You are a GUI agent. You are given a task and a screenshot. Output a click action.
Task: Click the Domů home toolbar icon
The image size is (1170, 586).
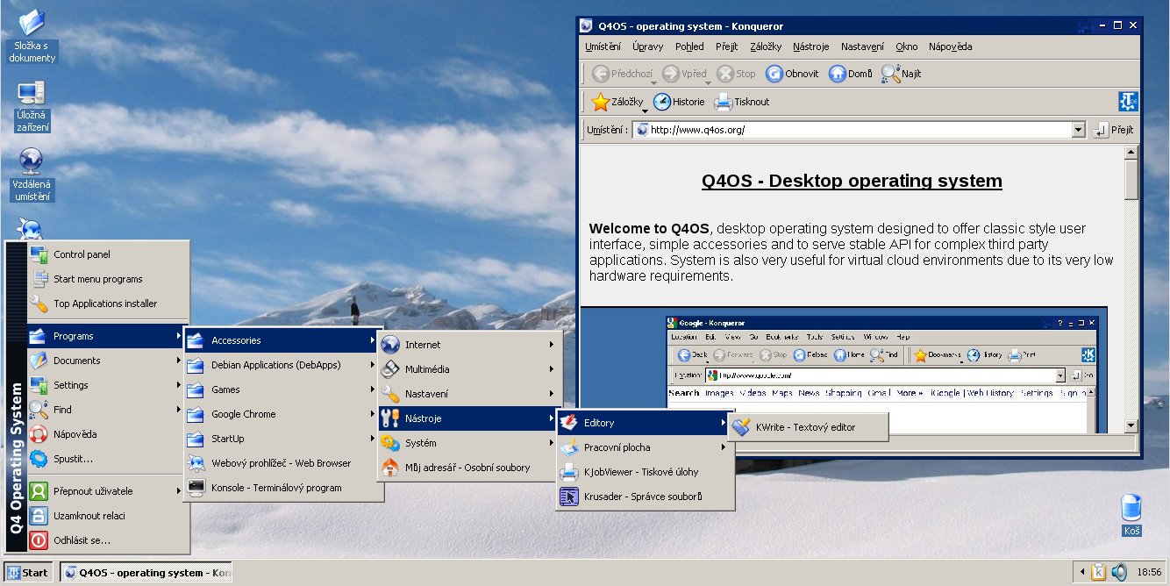pos(837,74)
